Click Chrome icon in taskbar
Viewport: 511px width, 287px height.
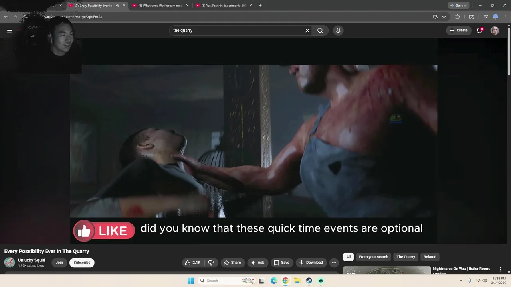tap(285, 281)
